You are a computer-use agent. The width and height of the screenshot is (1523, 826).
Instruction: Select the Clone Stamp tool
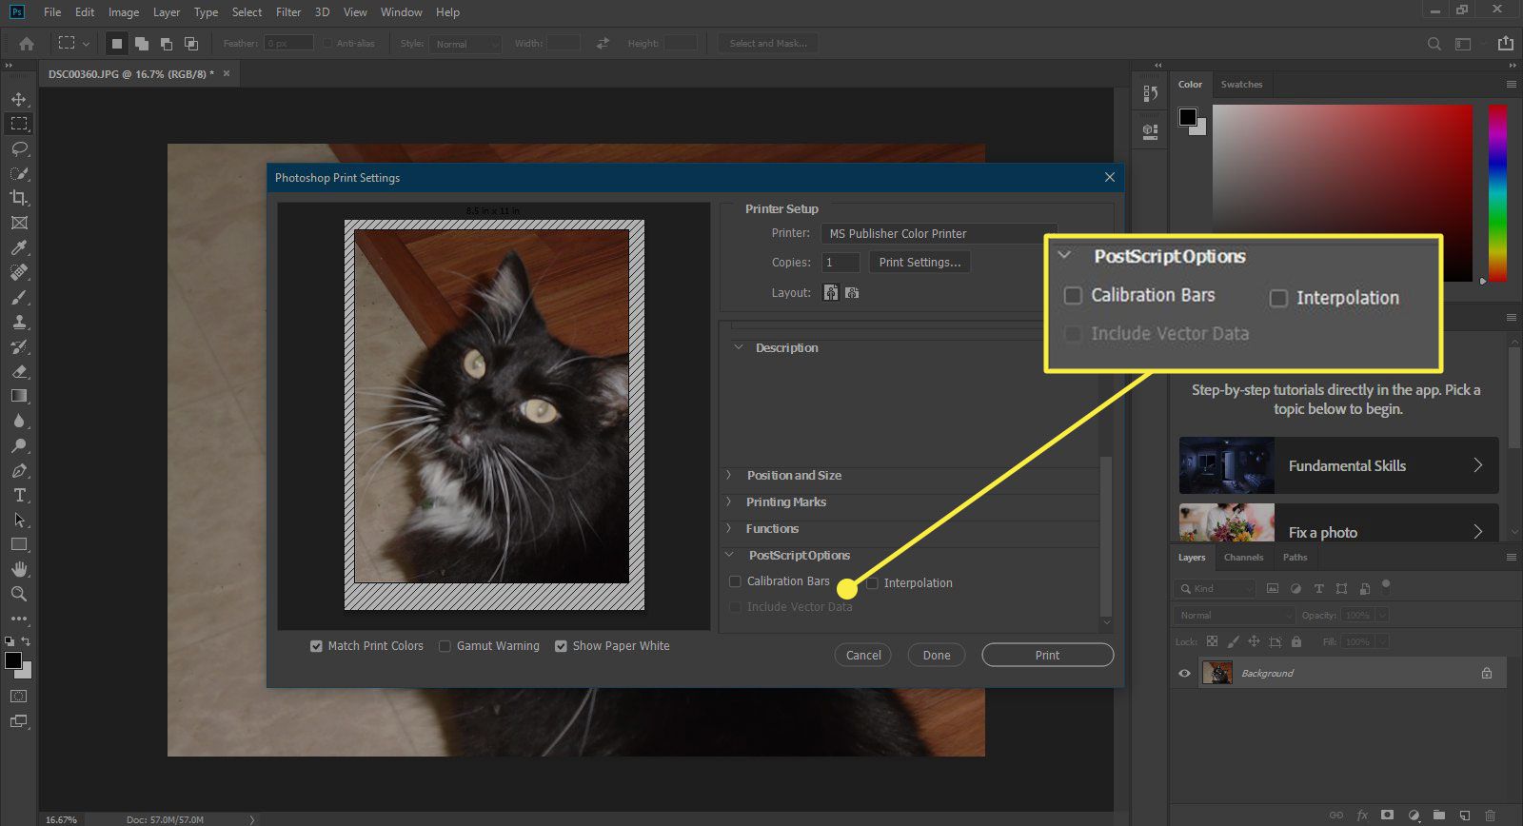tap(19, 322)
